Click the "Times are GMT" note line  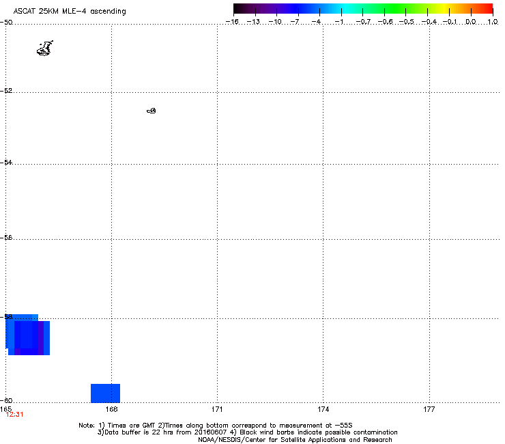click(216, 426)
